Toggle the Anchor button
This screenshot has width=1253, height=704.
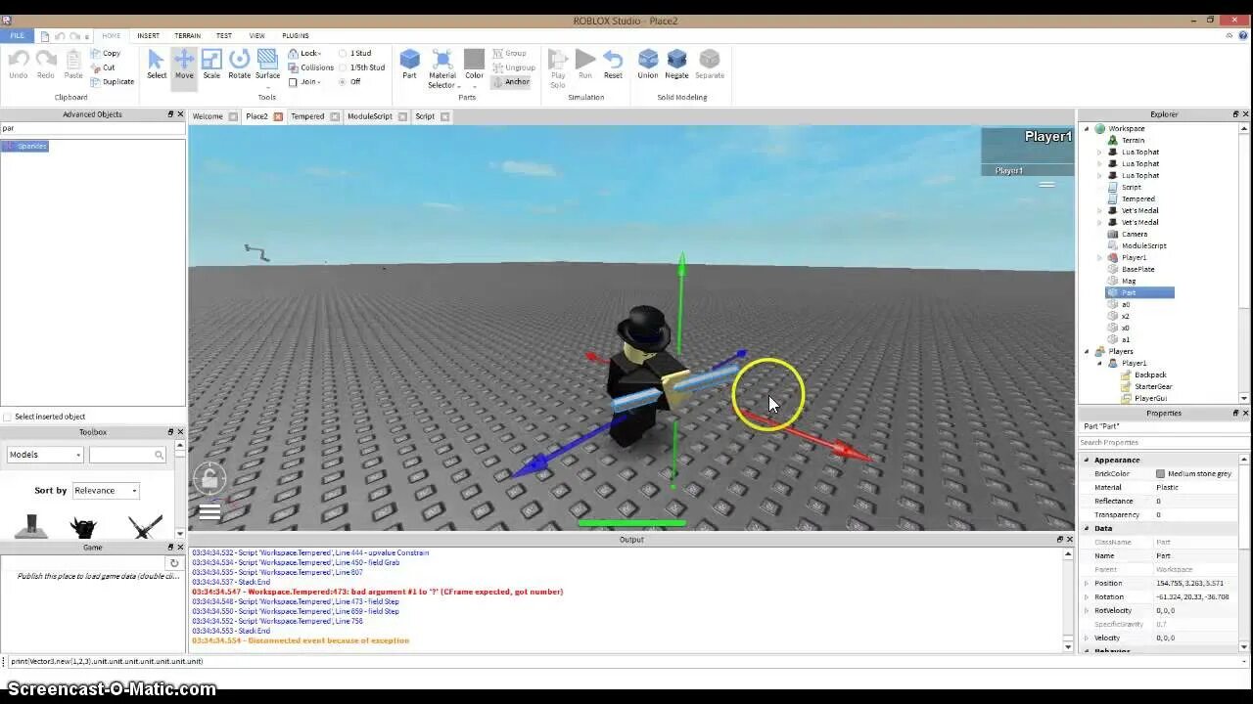coord(511,82)
